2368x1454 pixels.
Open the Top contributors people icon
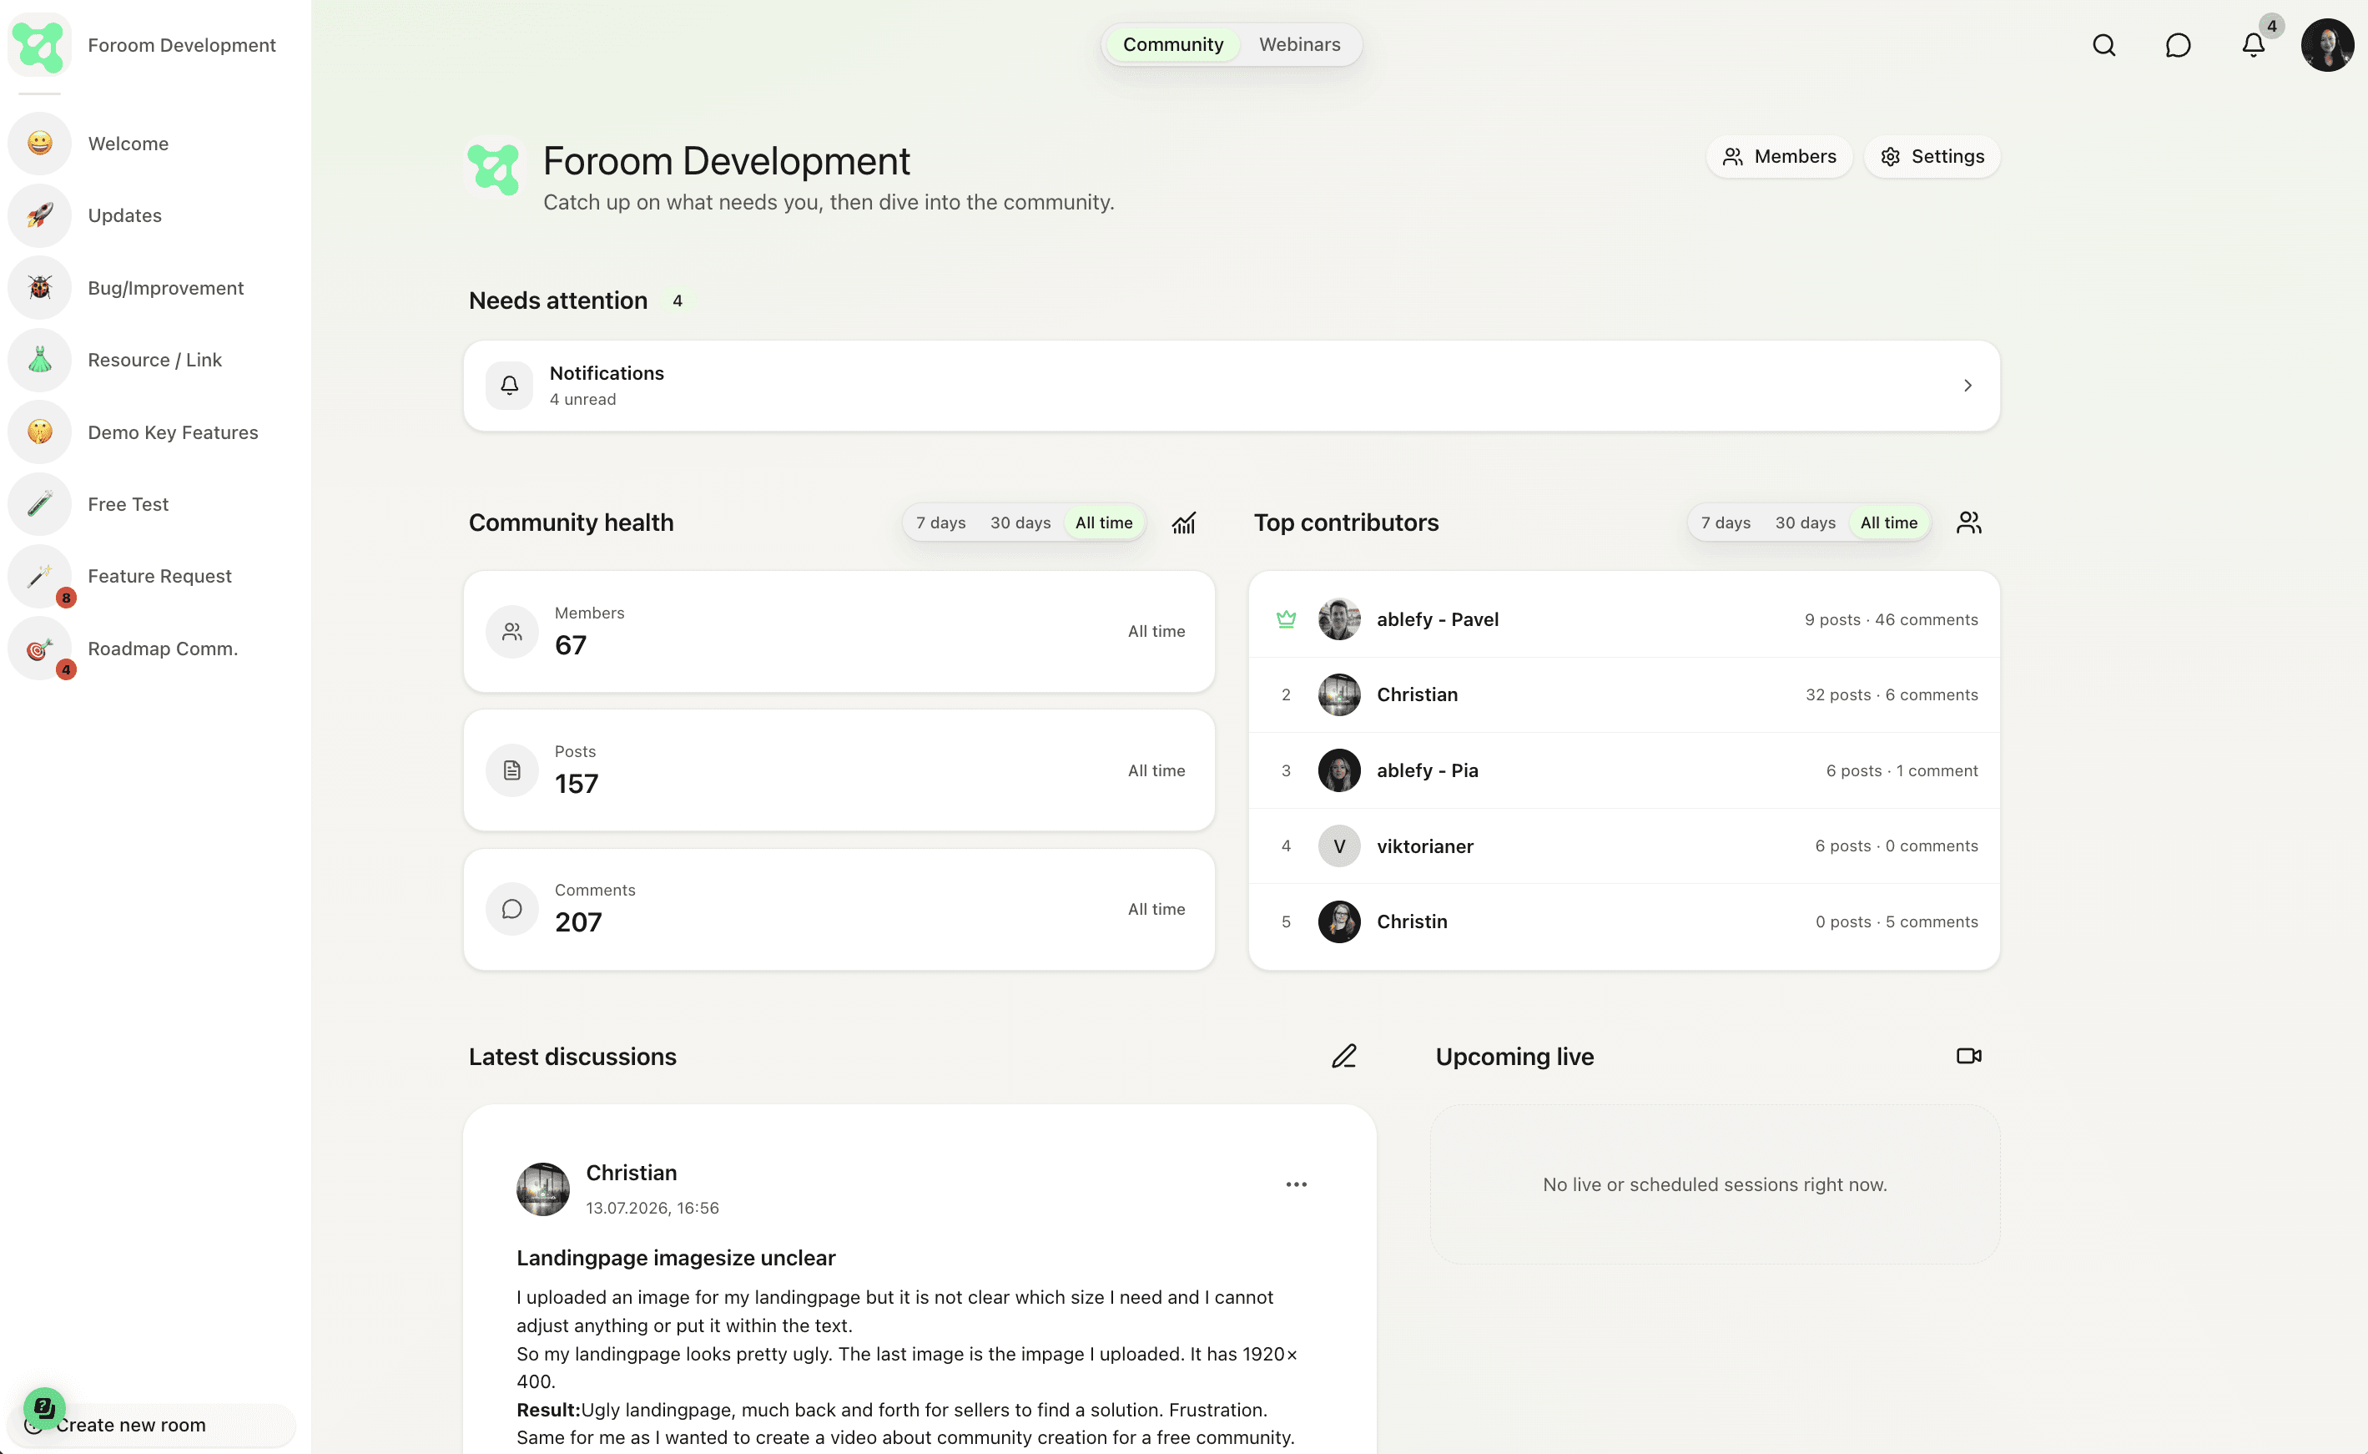(1968, 523)
